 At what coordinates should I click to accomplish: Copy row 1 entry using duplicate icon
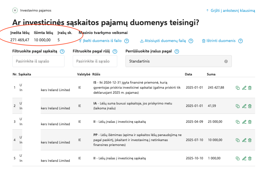pos(238,88)
